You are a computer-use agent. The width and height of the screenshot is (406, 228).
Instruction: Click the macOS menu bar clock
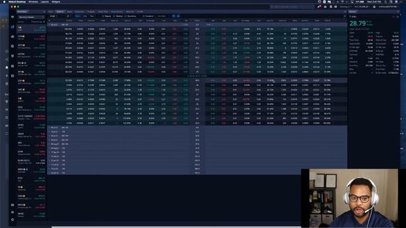(x=374, y=1)
